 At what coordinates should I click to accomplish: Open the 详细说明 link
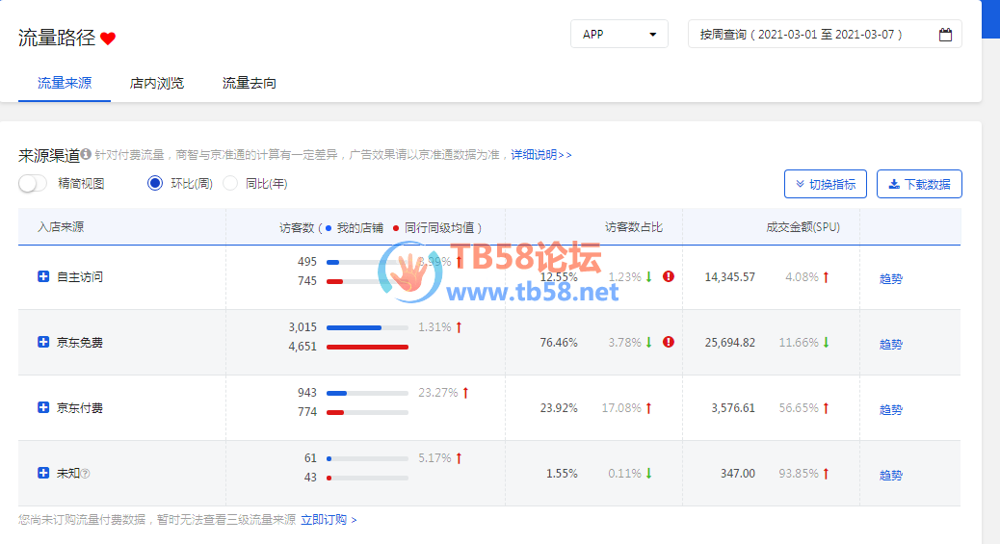540,154
